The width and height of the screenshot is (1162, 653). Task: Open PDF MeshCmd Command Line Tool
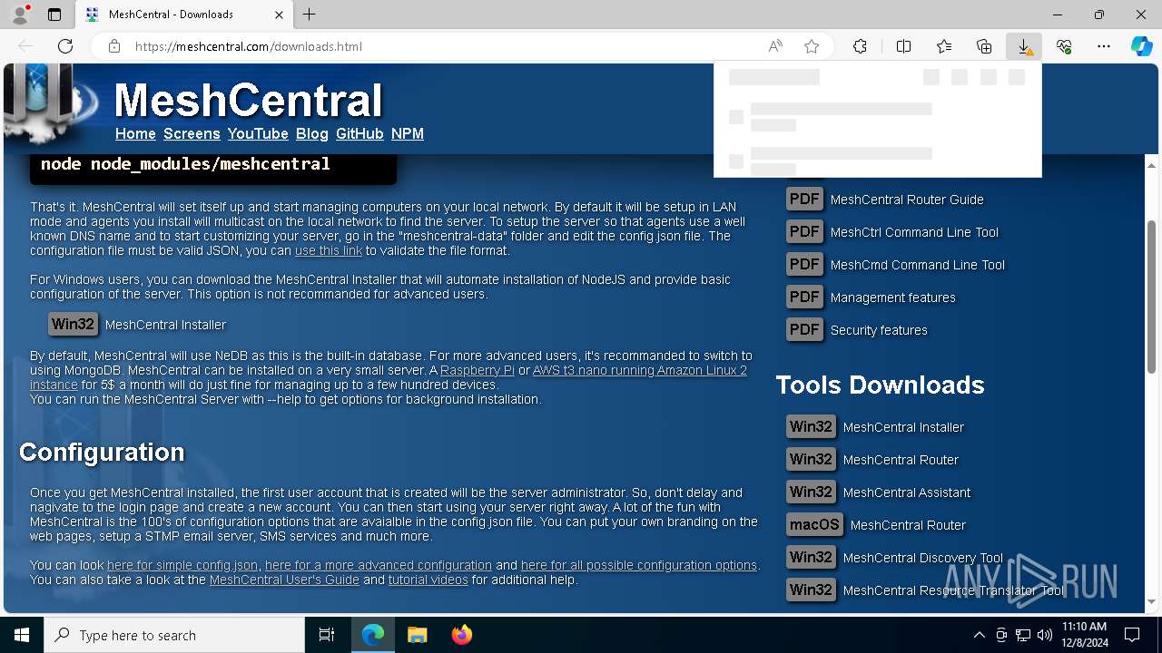pos(804,264)
